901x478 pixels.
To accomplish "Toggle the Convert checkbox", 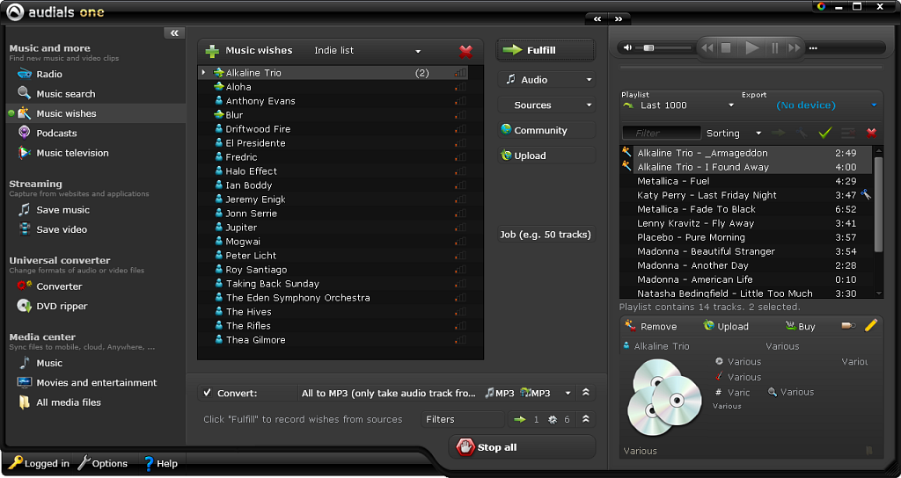I will (208, 393).
